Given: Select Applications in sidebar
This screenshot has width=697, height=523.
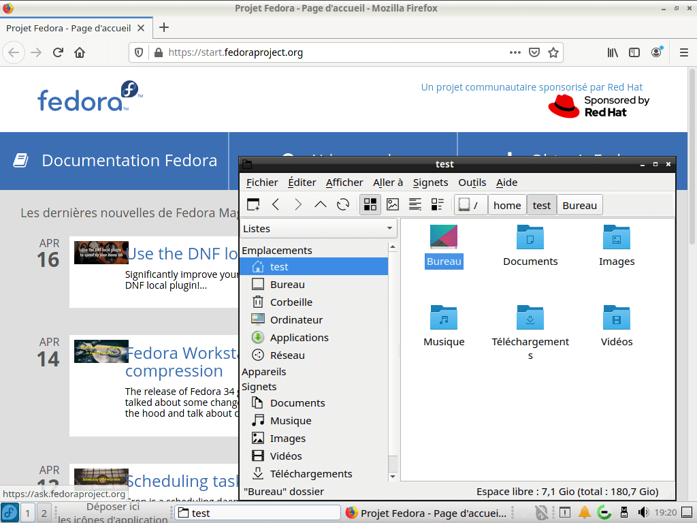Looking at the screenshot, I should click(x=314, y=338).
